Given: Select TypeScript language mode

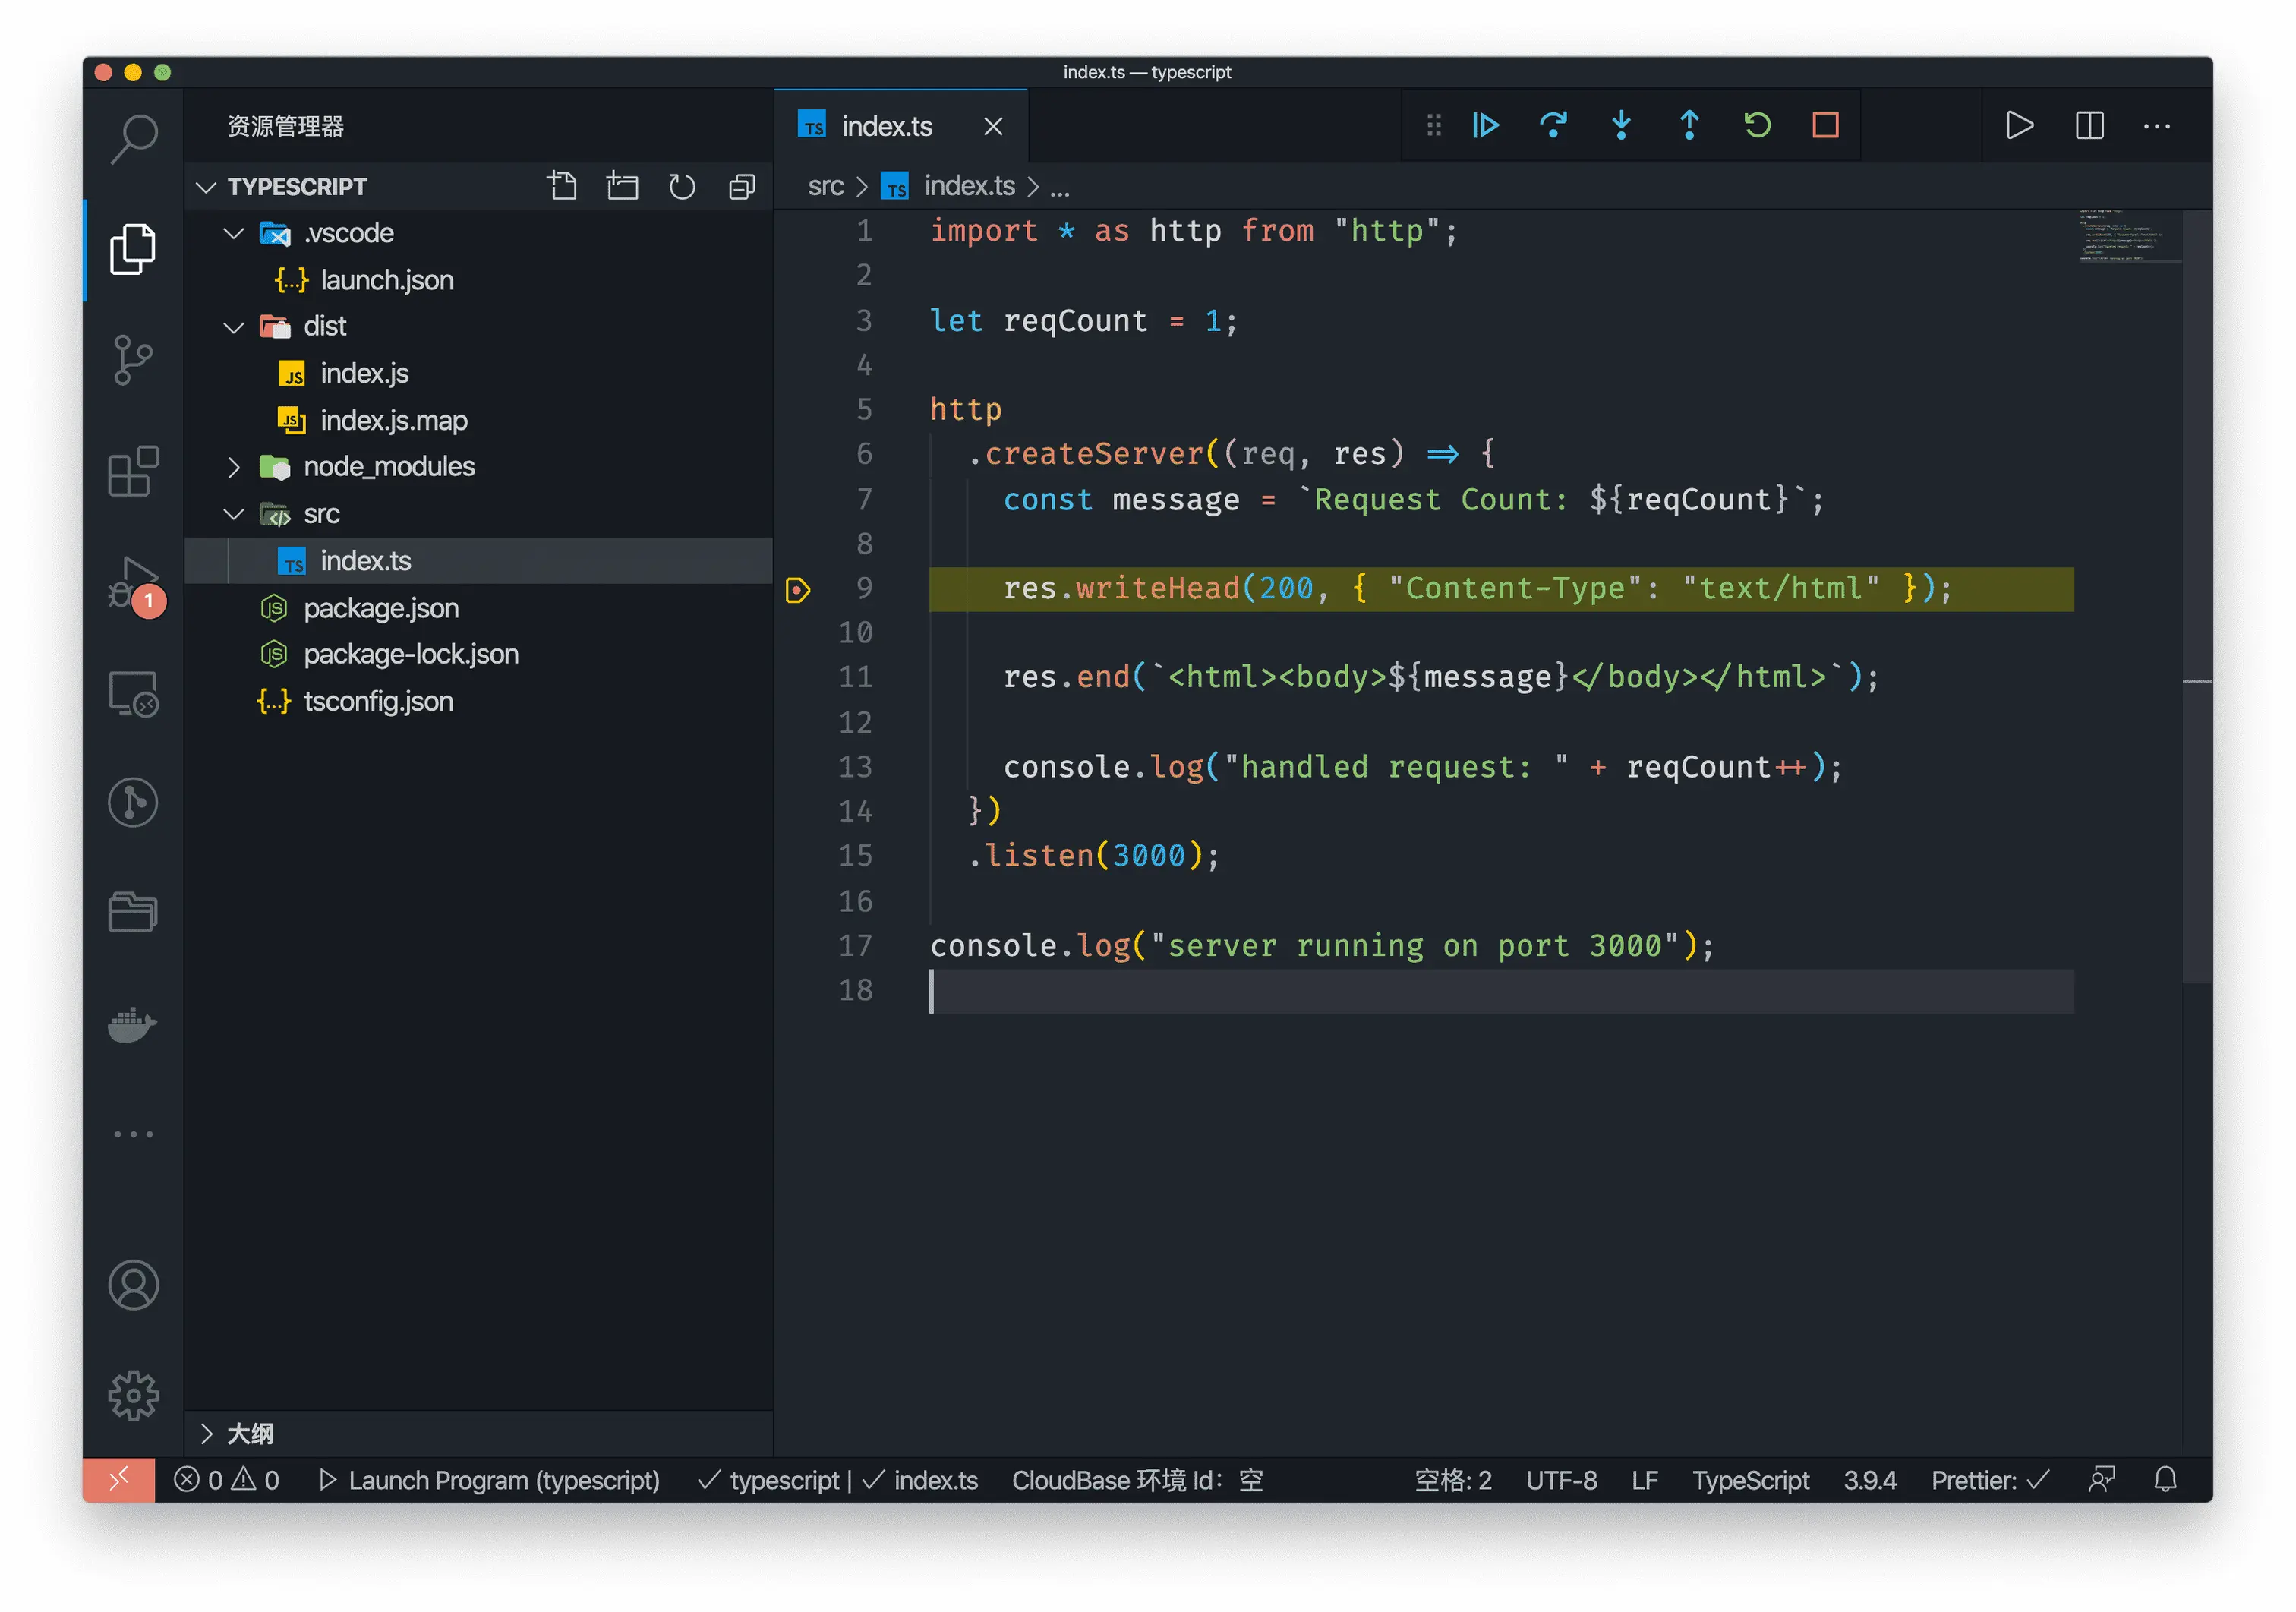Looking at the screenshot, I should (1750, 1480).
